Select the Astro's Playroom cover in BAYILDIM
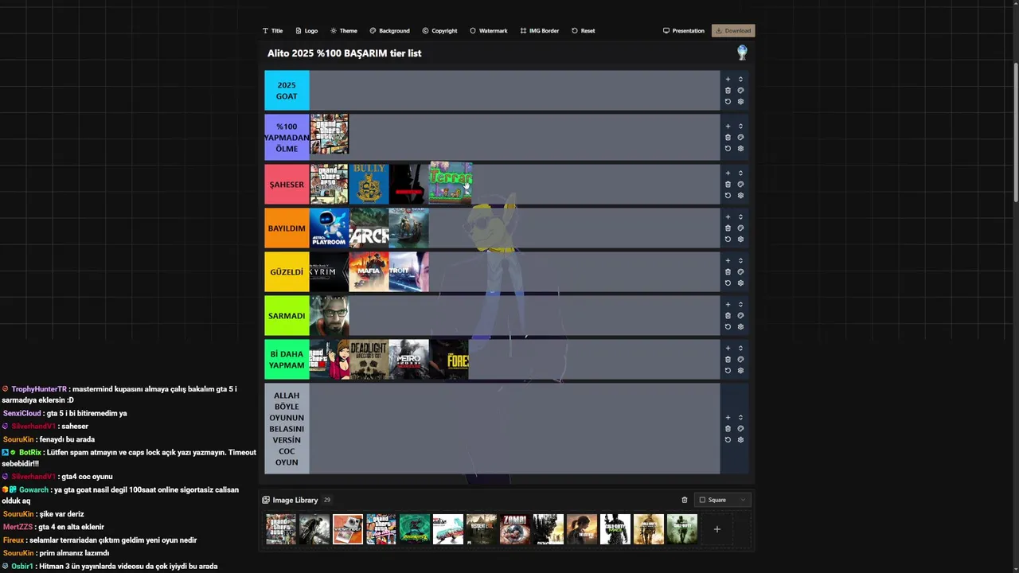The height and width of the screenshot is (573, 1019). (x=329, y=228)
